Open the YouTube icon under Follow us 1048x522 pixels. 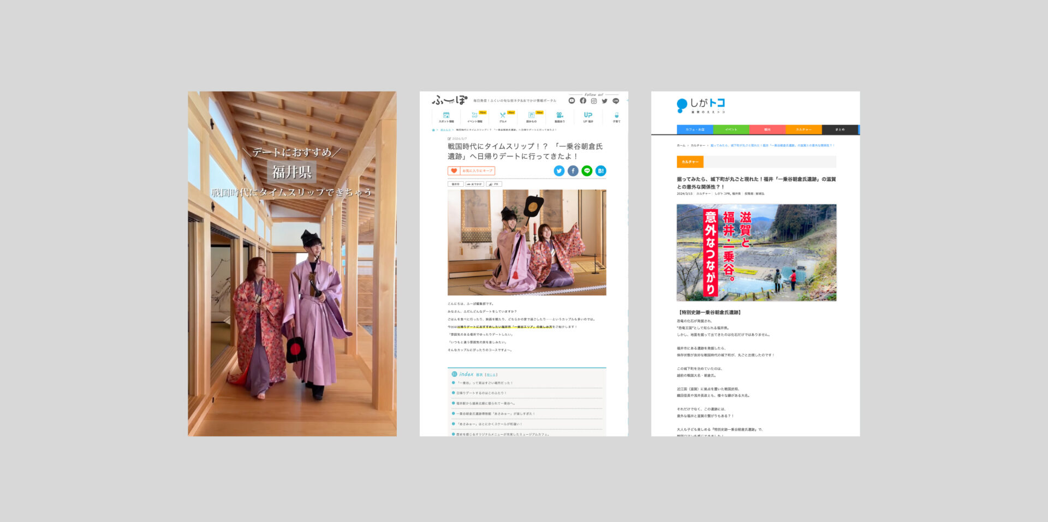pyautogui.click(x=571, y=100)
